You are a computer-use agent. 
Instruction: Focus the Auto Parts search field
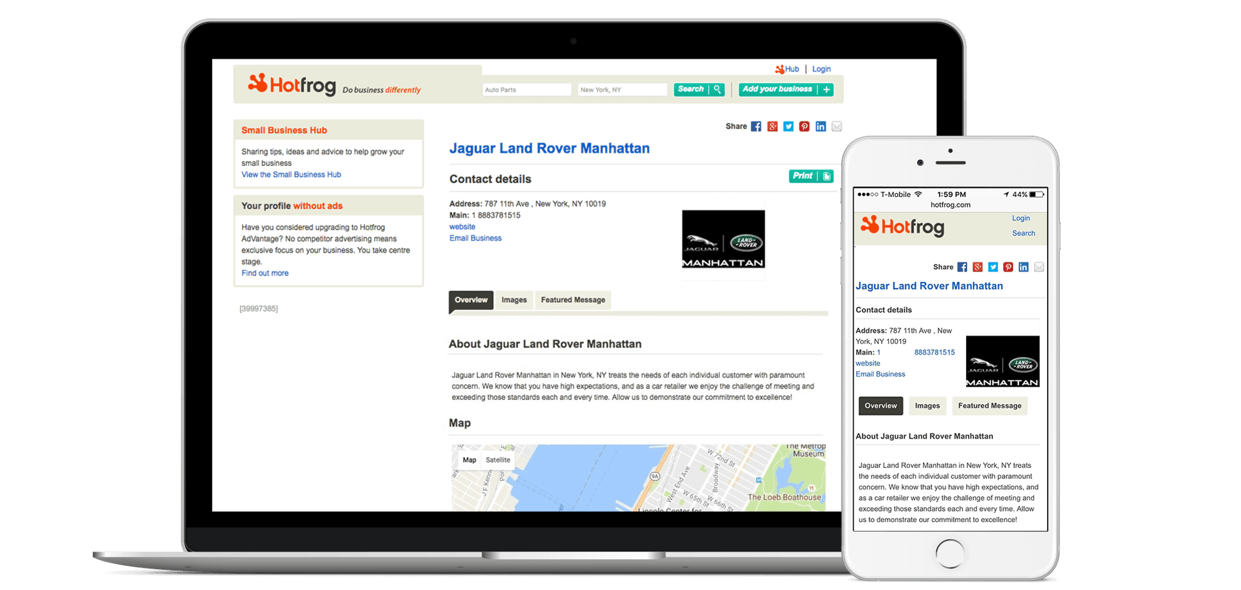pyautogui.click(x=526, y=90)
